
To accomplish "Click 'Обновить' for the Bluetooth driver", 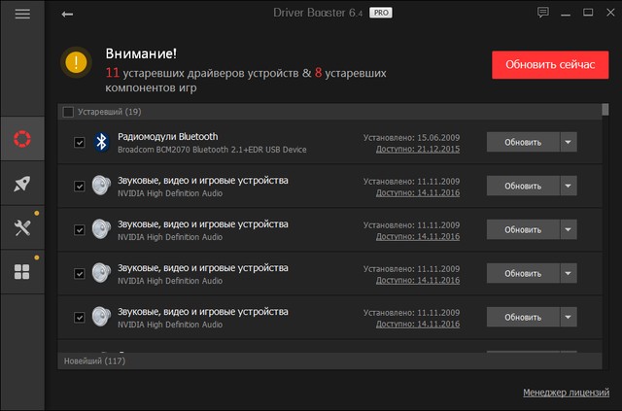I will [523, 143].
